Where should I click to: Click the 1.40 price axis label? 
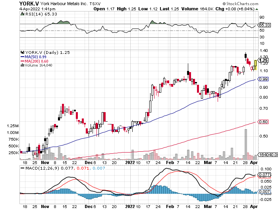(x=264, y=51)
